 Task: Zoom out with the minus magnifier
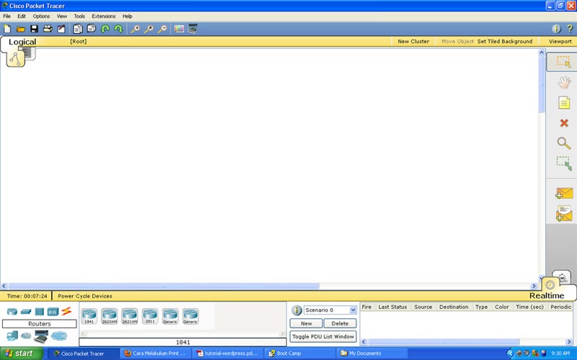click(x=162, y=29)
